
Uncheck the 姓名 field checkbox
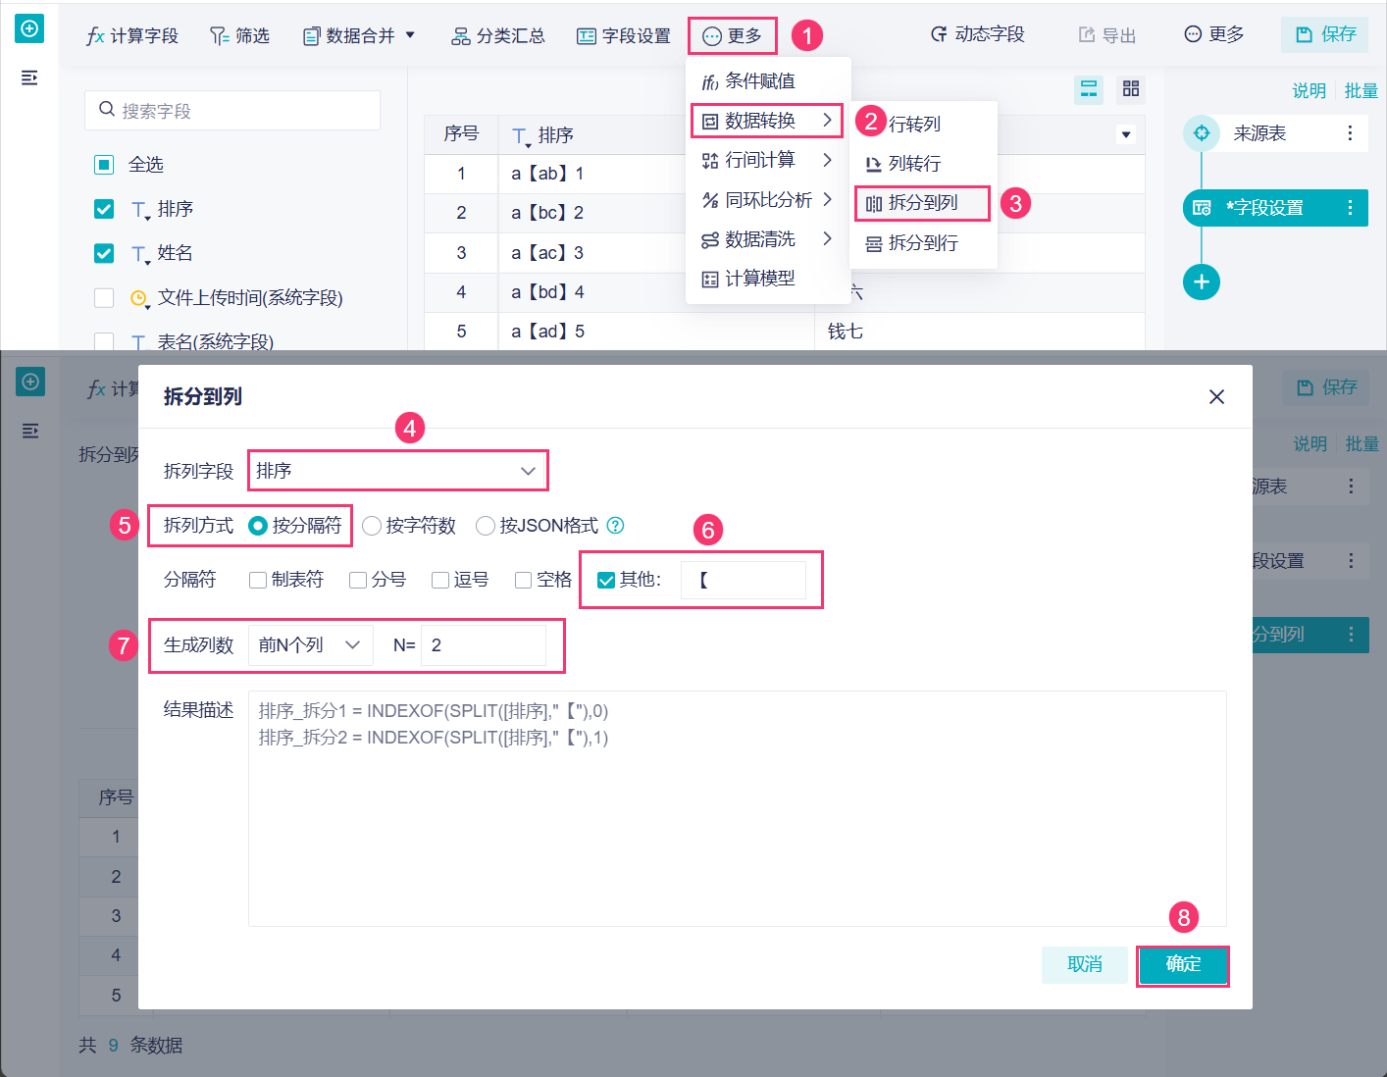104,253
